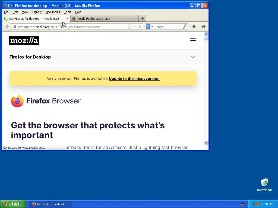Open the Edit menu
The height and width of the screenshot is (208, 278).
tap(15, 12)
